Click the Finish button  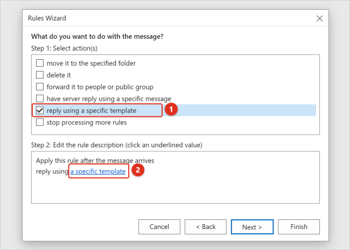[299, 227]
